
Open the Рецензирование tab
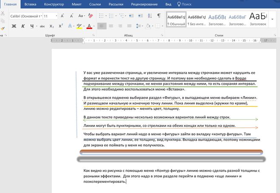point(144,4)
